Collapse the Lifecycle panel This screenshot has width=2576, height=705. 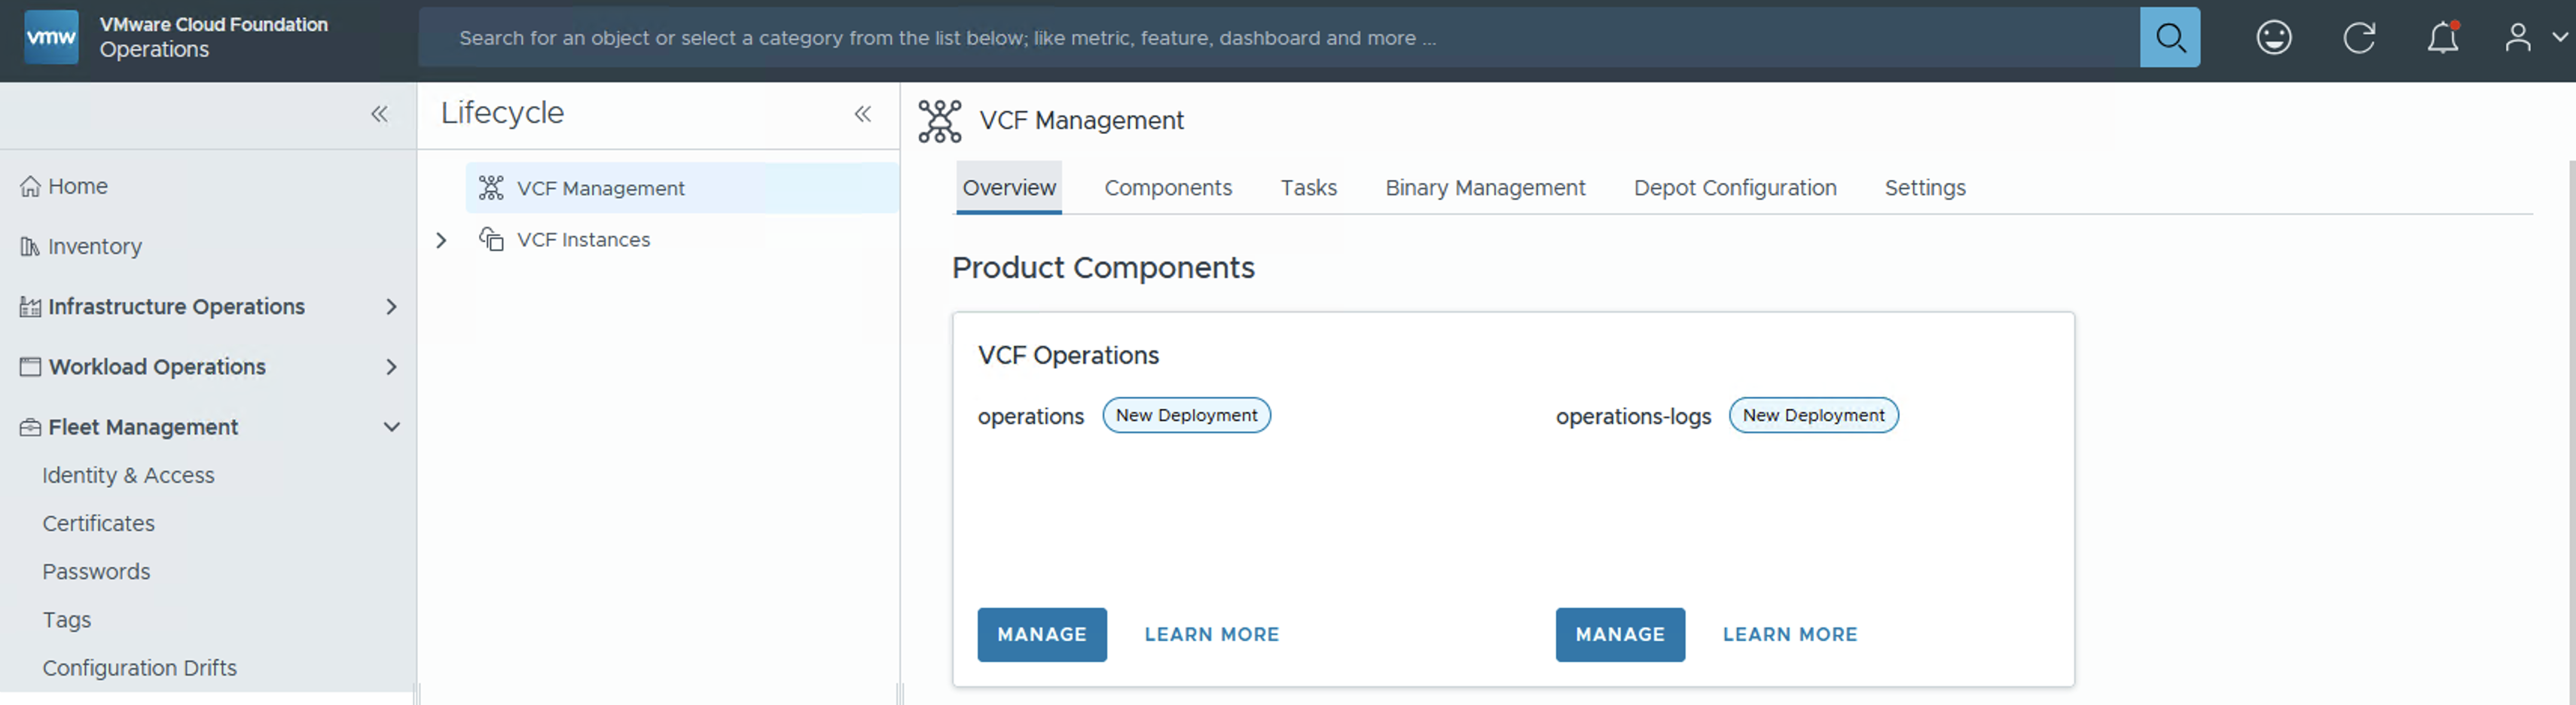point(862,114)
